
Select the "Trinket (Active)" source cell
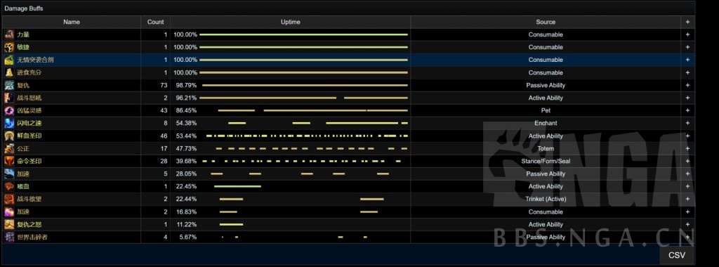(x=546, y=199)
